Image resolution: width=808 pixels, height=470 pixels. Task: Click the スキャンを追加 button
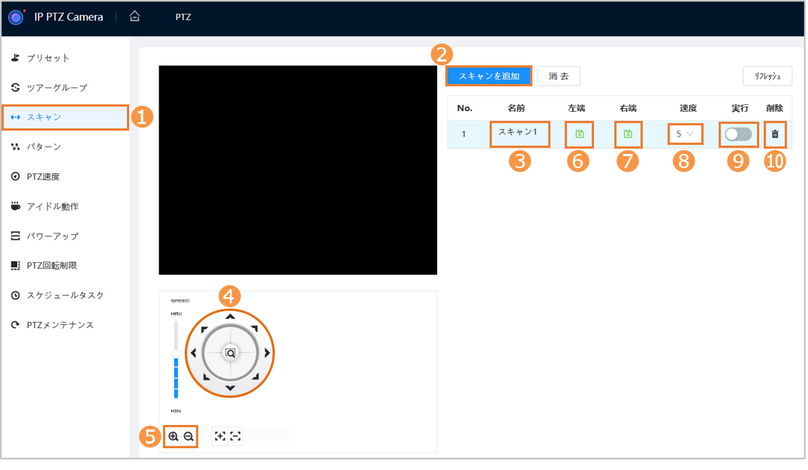click(x=489, y=76)
